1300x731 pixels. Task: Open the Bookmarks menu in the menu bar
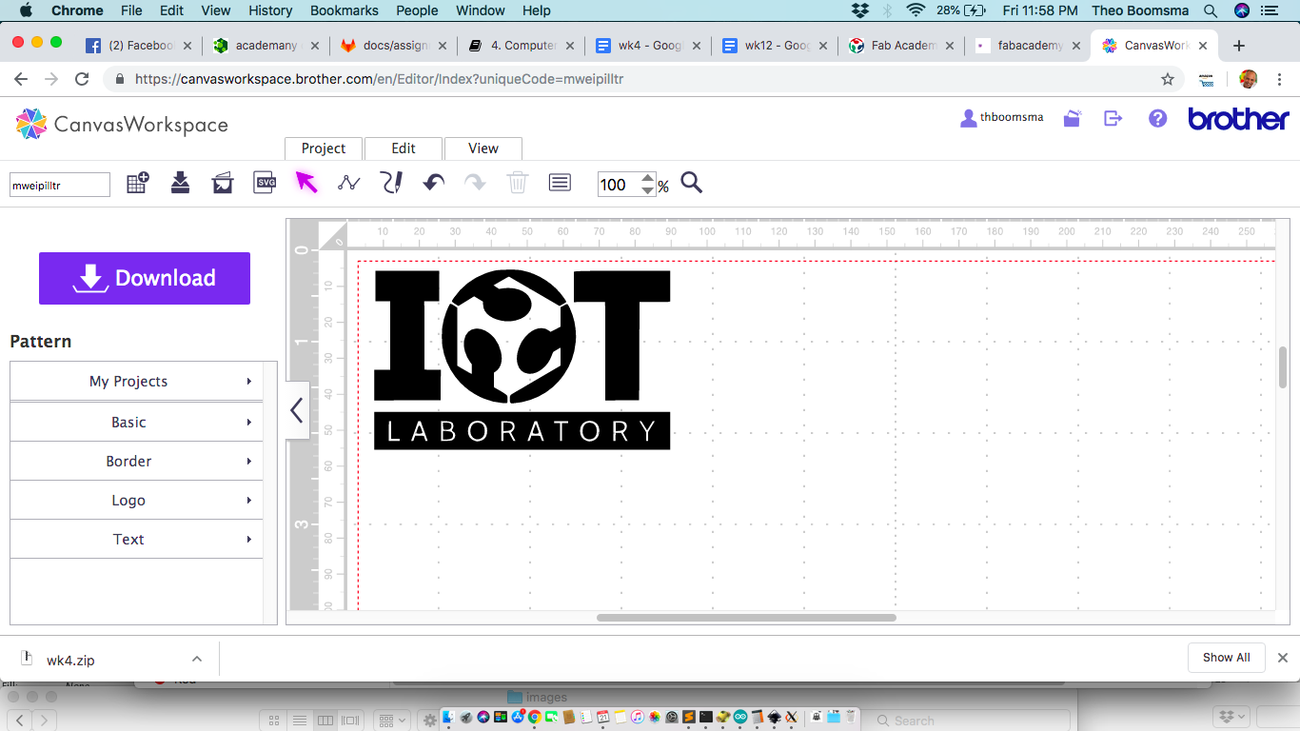coord(345,10)
